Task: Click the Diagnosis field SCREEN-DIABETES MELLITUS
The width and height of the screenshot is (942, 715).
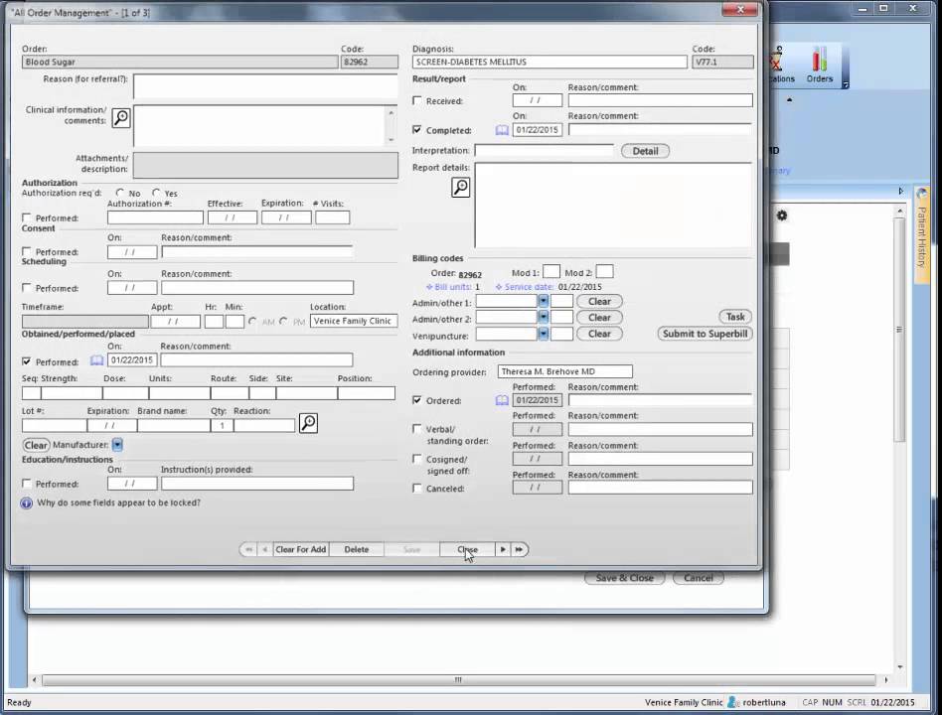Action: click(549, 62)
